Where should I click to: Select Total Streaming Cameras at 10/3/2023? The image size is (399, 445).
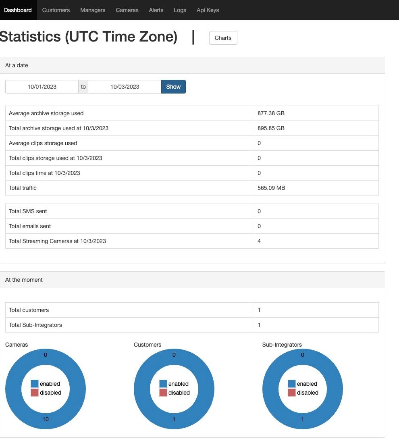pyautogui.click(x=57, y=241)
